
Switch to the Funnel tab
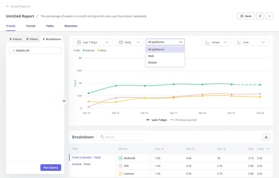pos(31,26)
